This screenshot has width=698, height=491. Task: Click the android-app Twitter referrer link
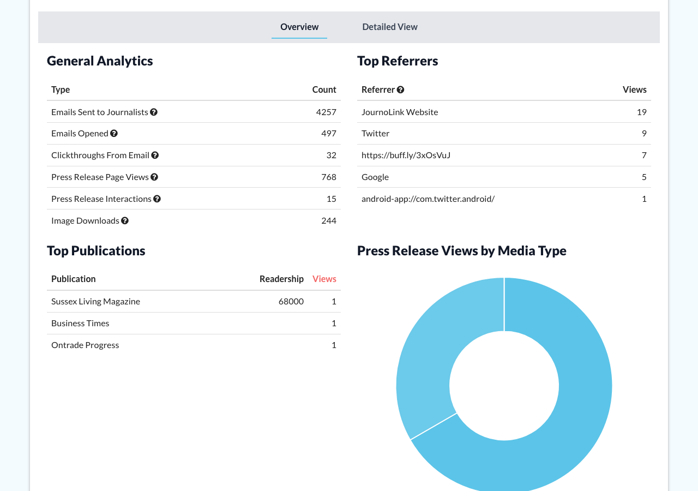pyautogui.click(x=428, y=199)
